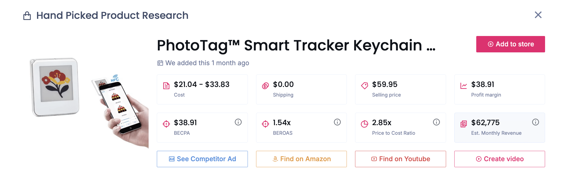
Task: Click the calendar icon before 'We added this'
Action: pos(160,63)
